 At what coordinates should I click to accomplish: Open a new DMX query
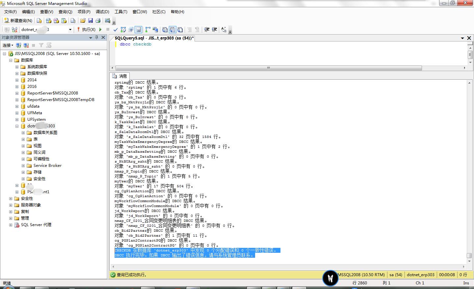[x=56, y=20]
